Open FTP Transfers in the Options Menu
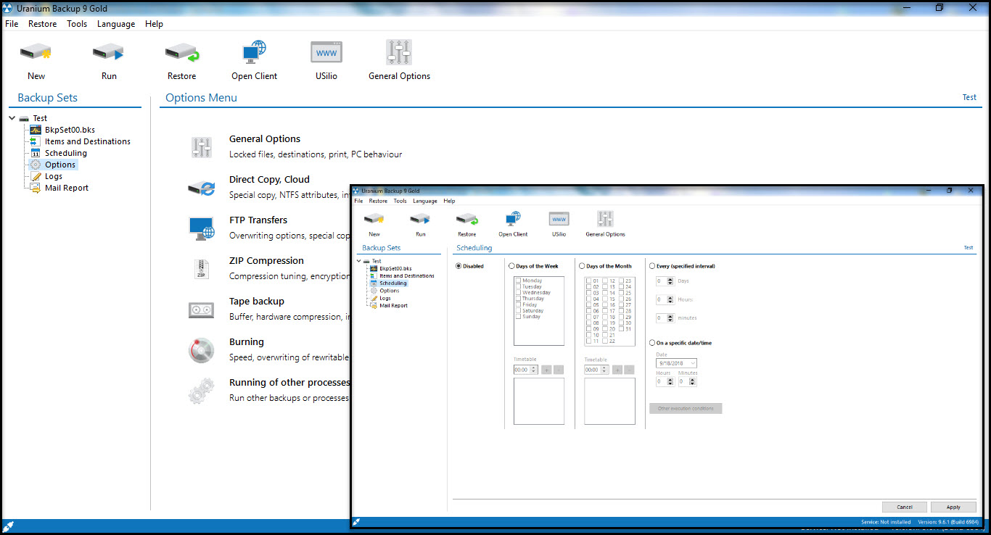This screenshot has width=991, height=535. click(258, 220)
